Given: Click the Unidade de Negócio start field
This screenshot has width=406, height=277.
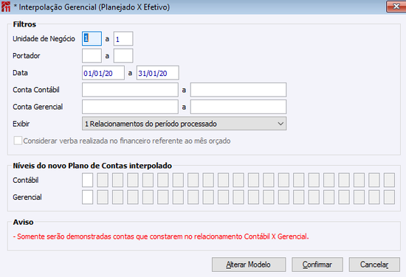Looking at the screenshot, I should (x=92, y=39).
